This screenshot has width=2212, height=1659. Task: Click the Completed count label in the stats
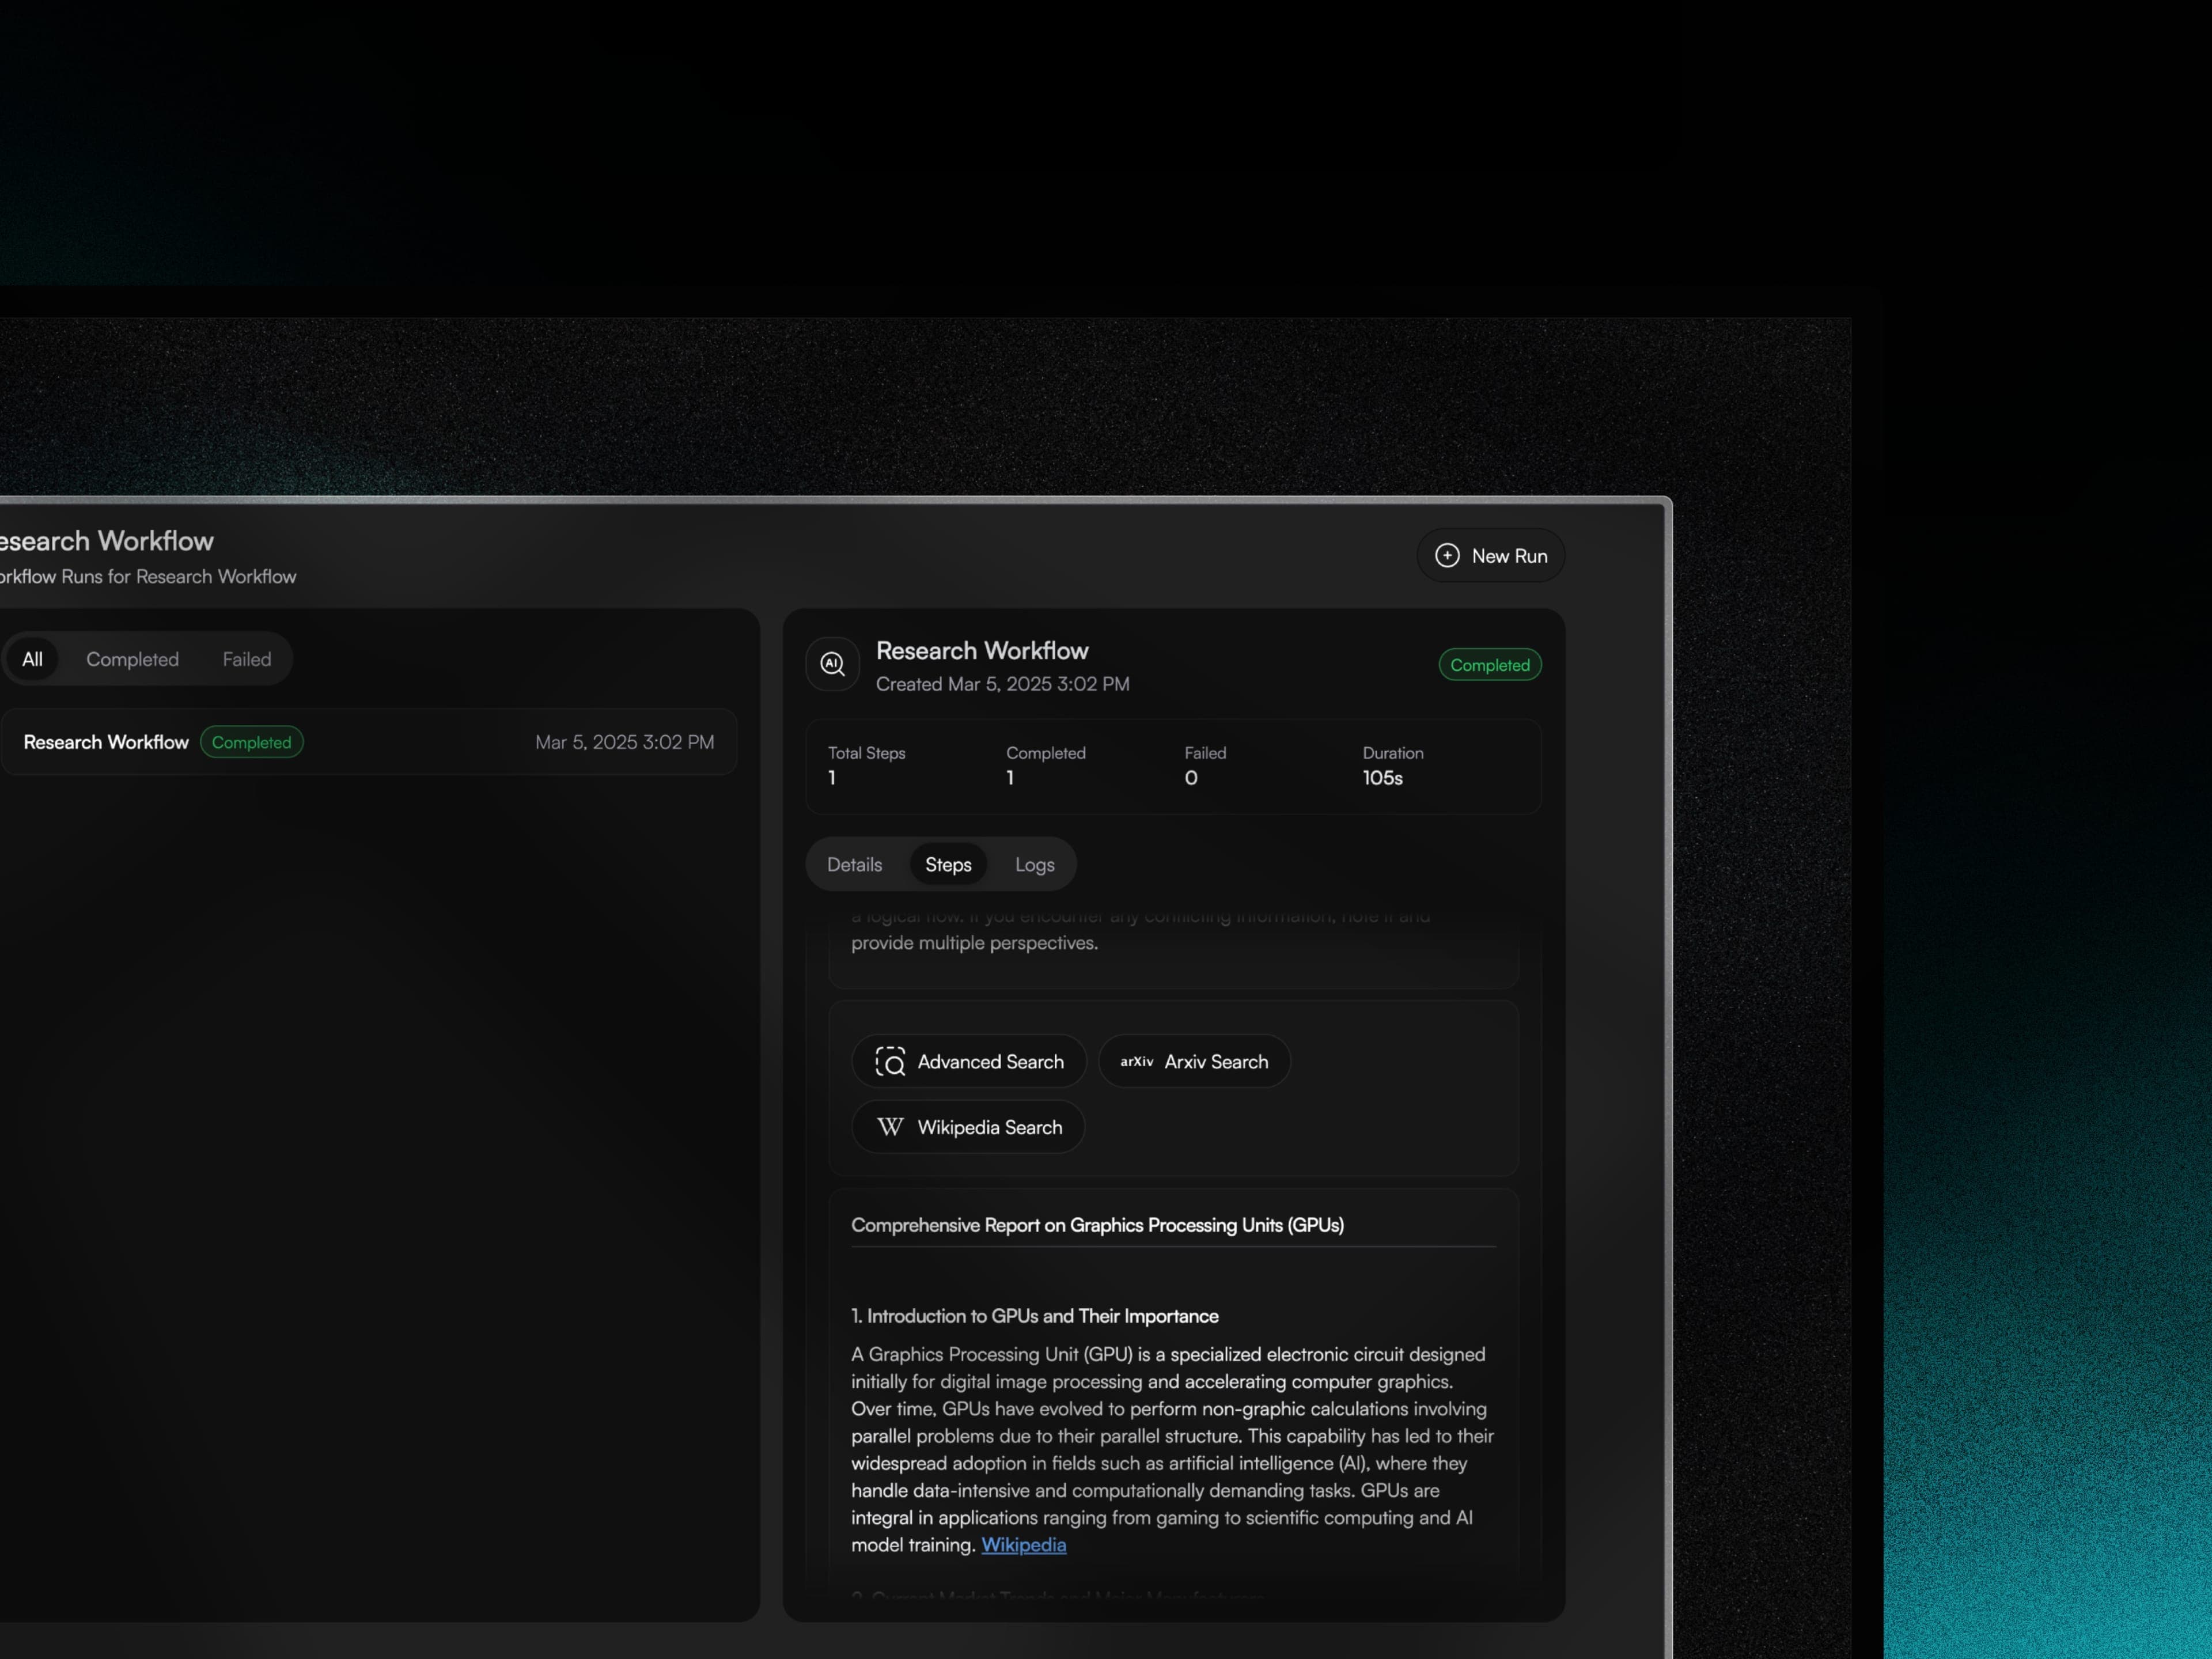[x=1046, y=753]
